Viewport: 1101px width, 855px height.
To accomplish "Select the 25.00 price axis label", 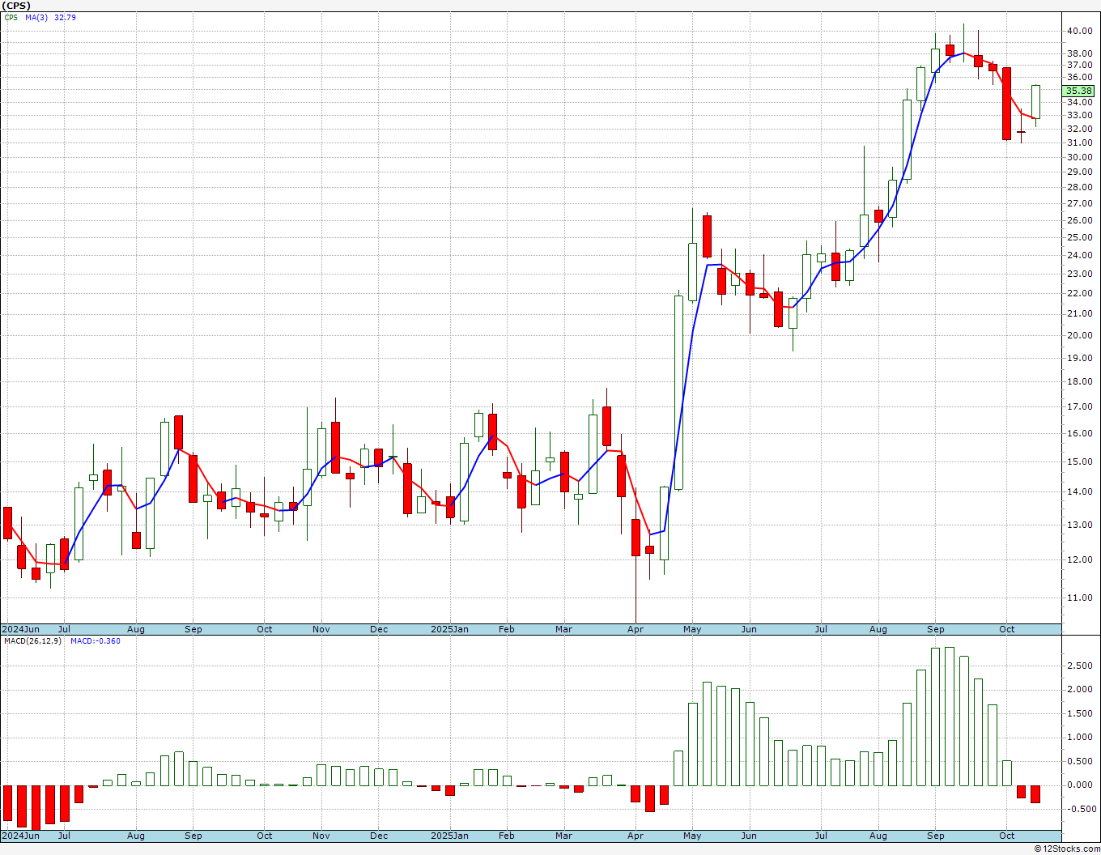I will tap(1080, 237).
